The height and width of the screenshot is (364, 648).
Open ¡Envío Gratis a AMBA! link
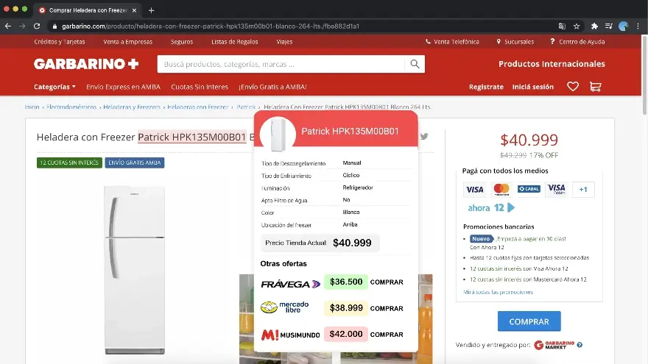(x=272, y=87)
